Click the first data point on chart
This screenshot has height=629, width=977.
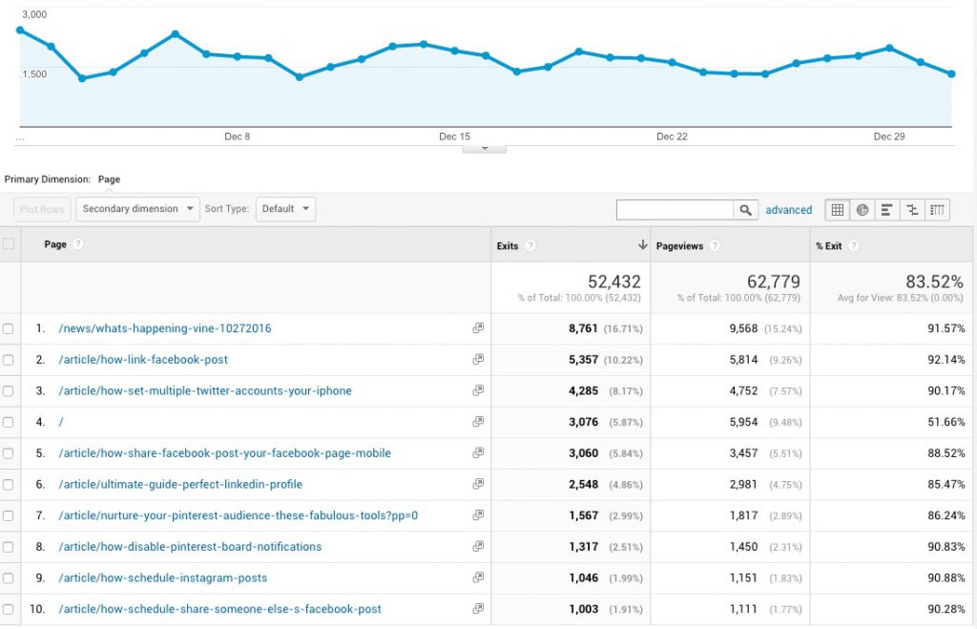[x=21, y=30]
